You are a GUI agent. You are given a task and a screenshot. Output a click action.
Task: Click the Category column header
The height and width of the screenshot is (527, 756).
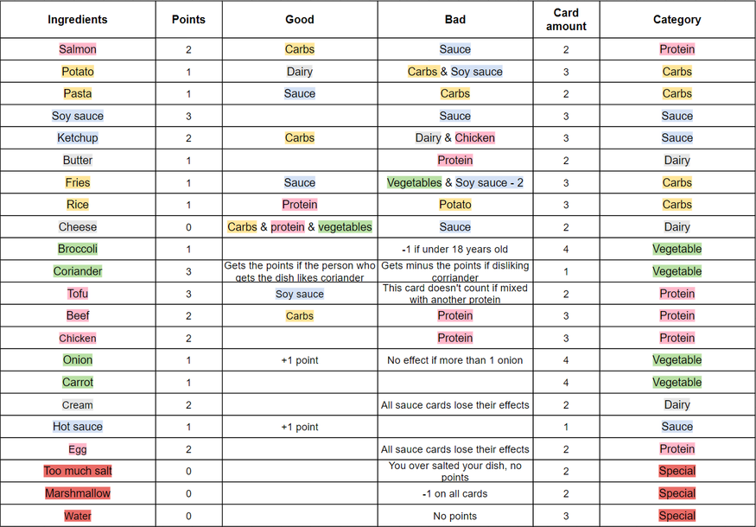(x=677, y=19)
